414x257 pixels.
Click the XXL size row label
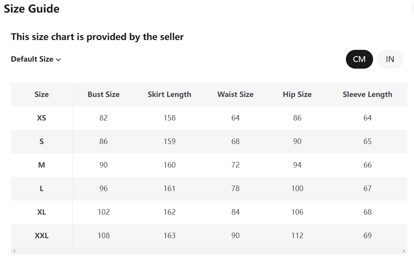tap(41, 236)
